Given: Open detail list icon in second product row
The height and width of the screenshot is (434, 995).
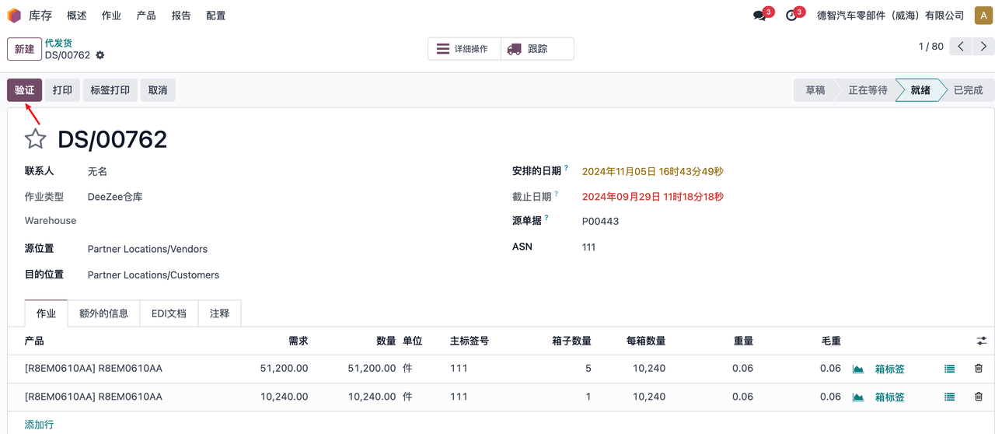Looking at the screenshot, I should point(949,397).
